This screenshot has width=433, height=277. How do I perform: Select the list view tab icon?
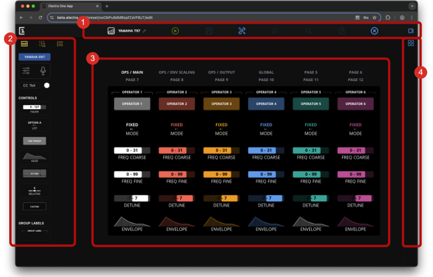pos(60,44)
